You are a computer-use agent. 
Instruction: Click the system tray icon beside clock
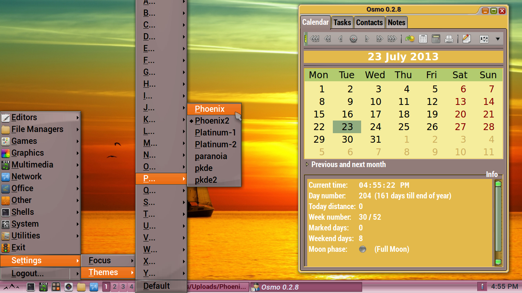(x=482, y=287)
